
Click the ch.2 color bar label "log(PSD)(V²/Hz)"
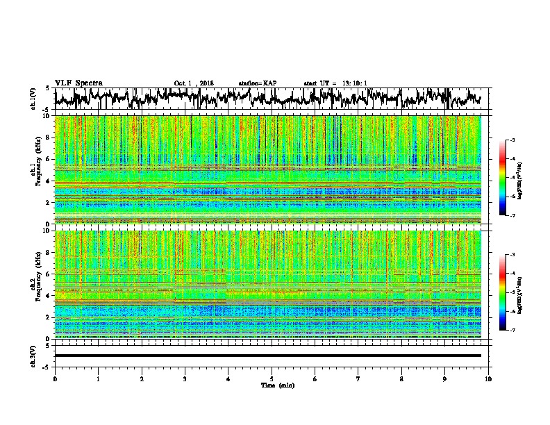[x=520, y=295]
